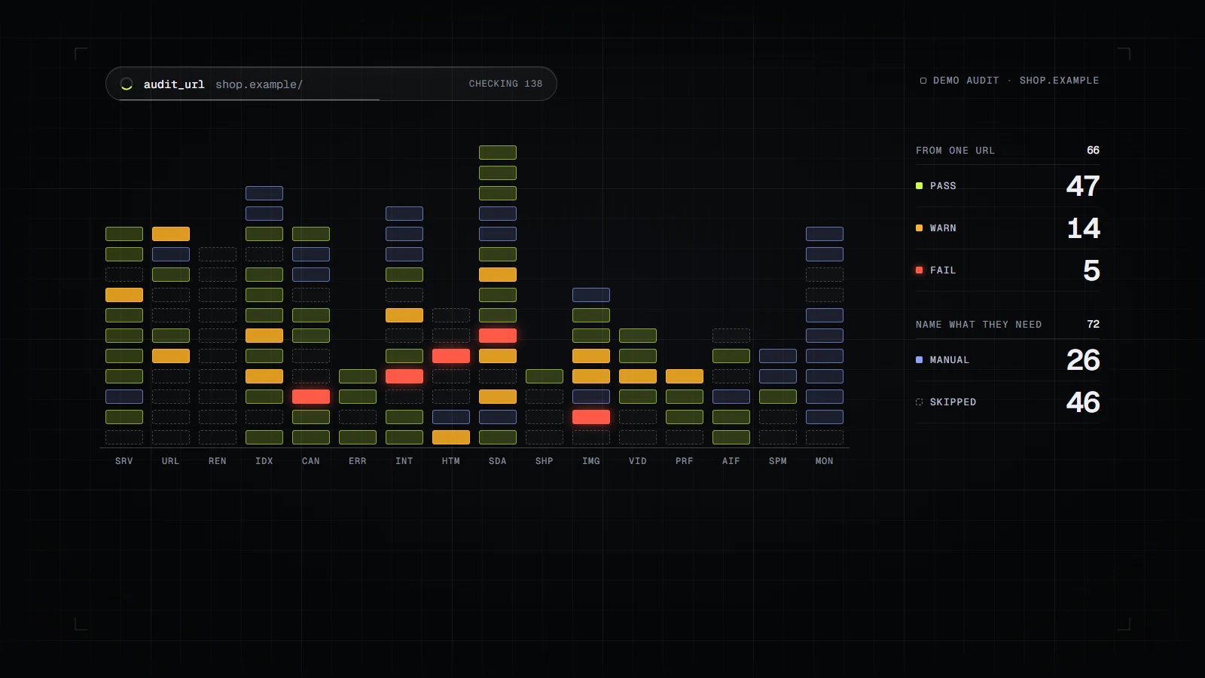Select the CAN column label
This screenshot has height=678, width=1205.
[311, 461]
